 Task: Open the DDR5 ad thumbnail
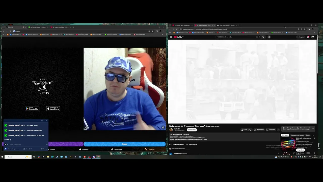[x=288, y=144]
